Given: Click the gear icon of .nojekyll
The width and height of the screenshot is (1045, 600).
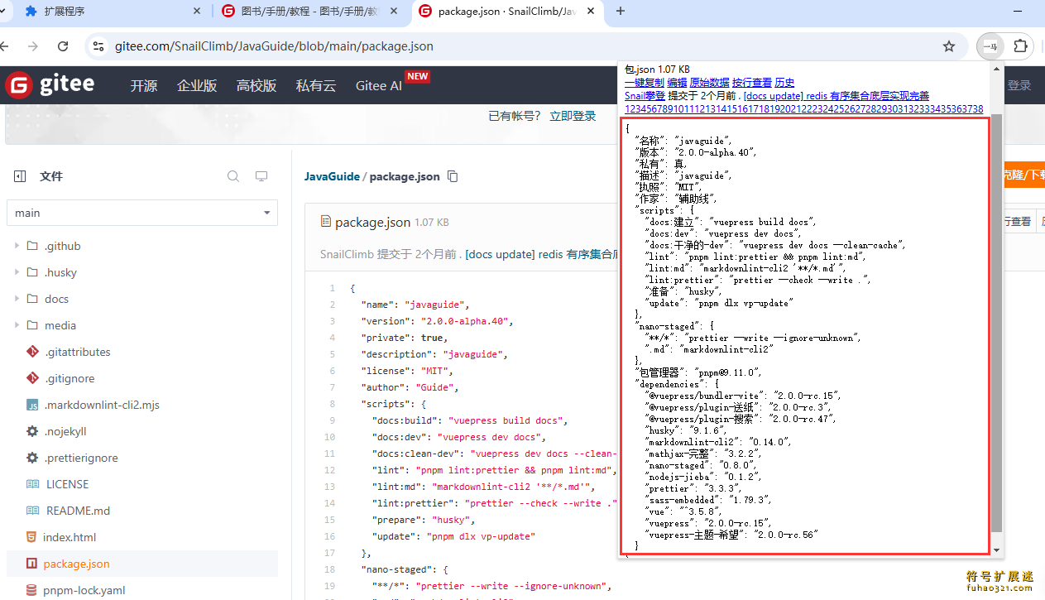Looking at the screenshot, I should click(x=32, y=431).
